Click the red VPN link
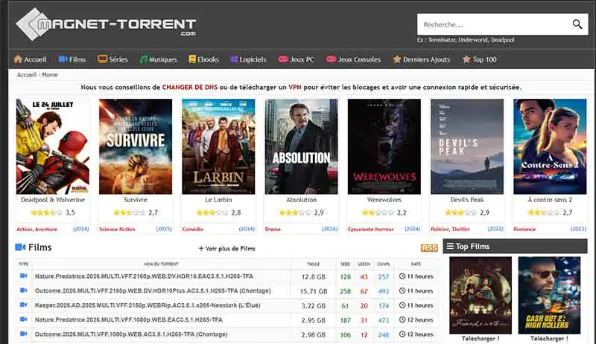 294,87
